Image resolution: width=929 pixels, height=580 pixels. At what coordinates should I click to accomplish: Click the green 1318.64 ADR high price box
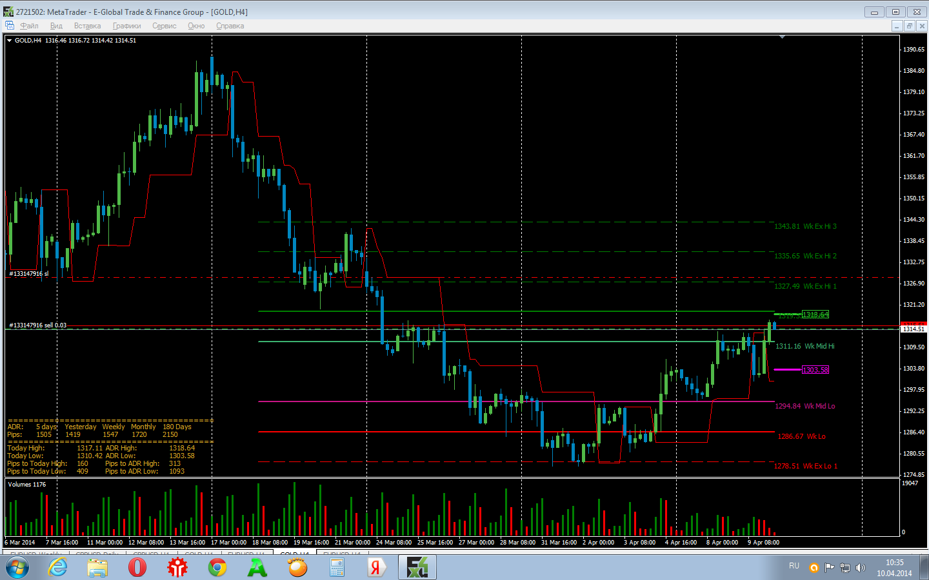[x=815, y=314]
